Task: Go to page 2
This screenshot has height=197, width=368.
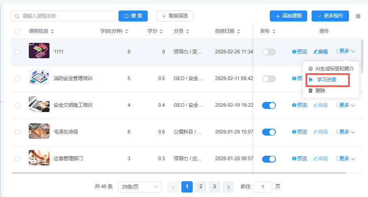Action: coord(201,187)
